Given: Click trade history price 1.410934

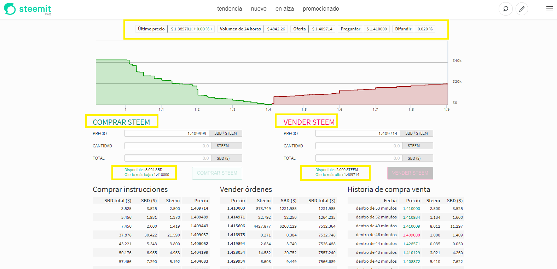Looking at the screenshot, I should click(412, 217).
